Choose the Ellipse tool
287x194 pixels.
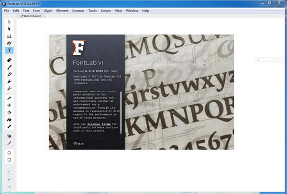coord(10,153)
